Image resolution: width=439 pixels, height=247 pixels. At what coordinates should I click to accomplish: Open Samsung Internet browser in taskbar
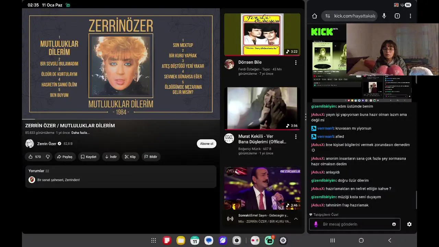(223, 240)
